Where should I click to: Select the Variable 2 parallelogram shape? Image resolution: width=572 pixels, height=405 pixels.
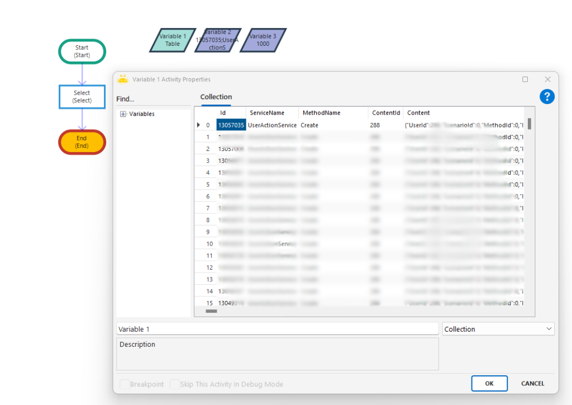(218, 40)
